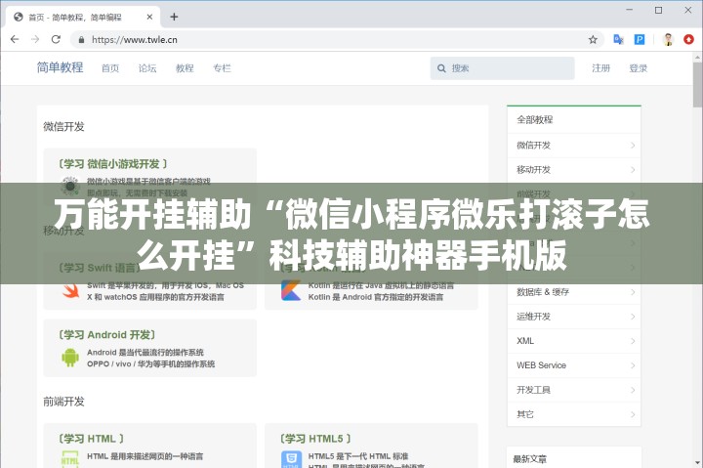This screenshot has width=703, height=468.
Task: Open the 学习 Android 开发 tutorial link
Action: click(107, 335)
